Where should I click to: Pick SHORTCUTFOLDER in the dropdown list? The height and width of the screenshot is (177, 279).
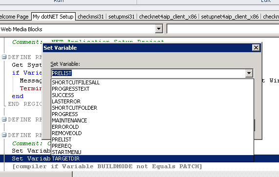click(152, 108)
